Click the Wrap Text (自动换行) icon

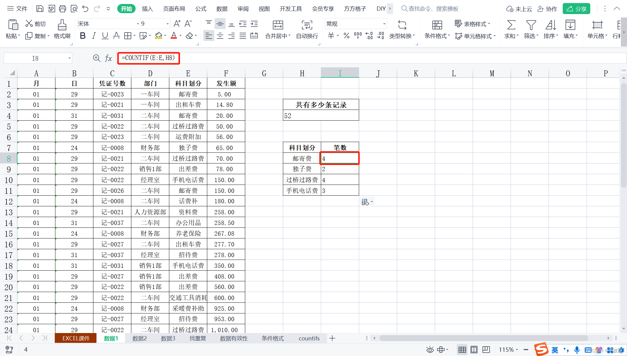click(307, 25)
